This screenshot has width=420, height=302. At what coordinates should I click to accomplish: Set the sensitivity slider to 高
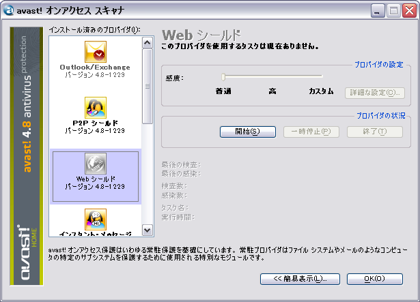[272, 76]
